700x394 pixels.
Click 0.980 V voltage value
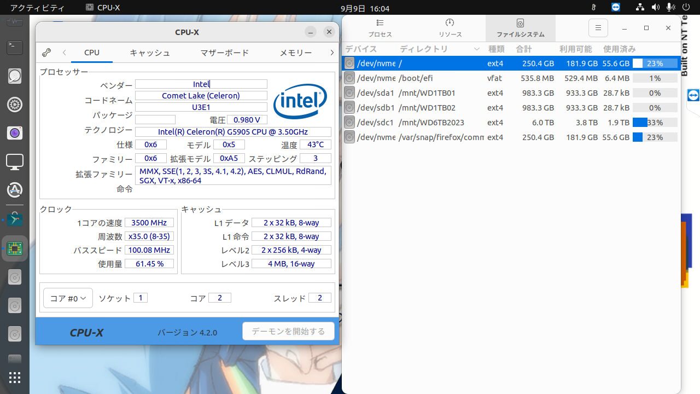click(x=248, y=119)
